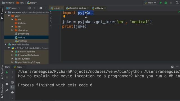Select test.py in project tree

[26, 37]
